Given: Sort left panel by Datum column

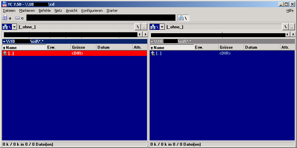Looking at the screenshot, I should coord(115,47).
